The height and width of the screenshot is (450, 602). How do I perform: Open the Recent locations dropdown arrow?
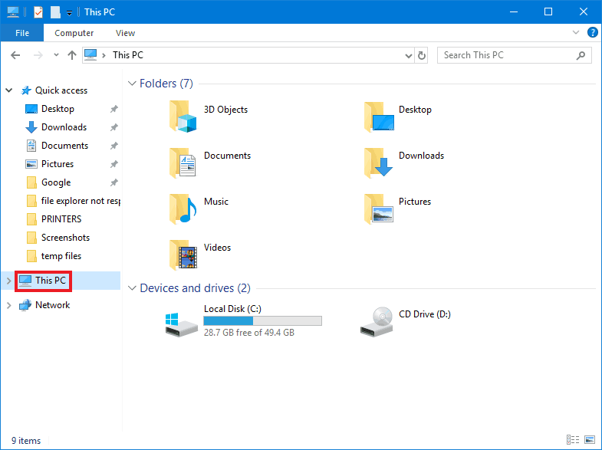(56, 55)
